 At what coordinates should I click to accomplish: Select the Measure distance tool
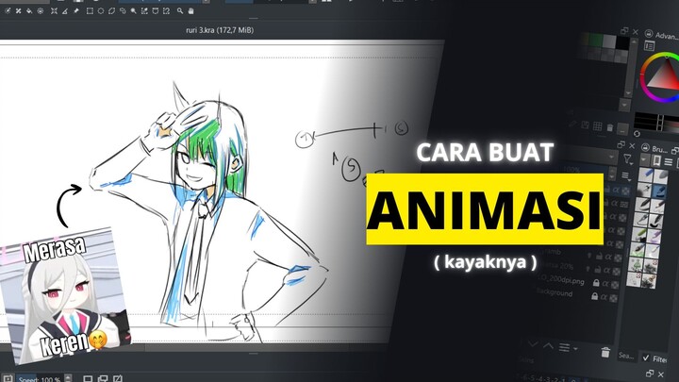coord(65,10)
